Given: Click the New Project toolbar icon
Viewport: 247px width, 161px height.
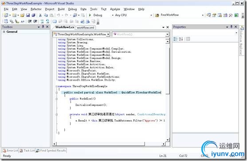Looking at the screenshot, I should click(6, 15).
